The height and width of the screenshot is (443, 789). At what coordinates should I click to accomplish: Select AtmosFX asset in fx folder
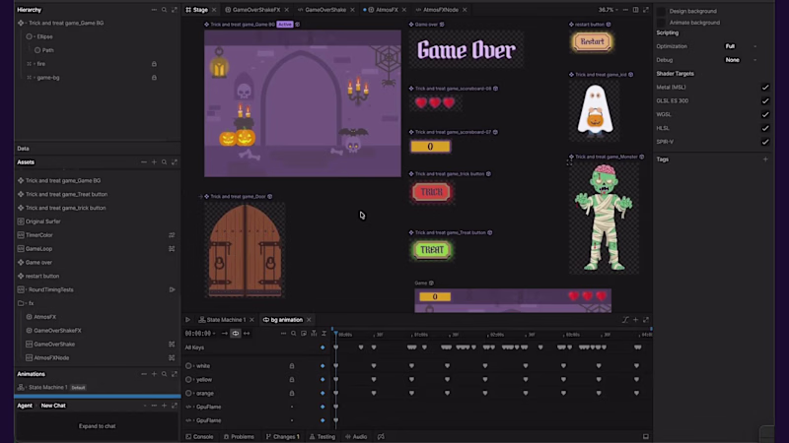44,317
